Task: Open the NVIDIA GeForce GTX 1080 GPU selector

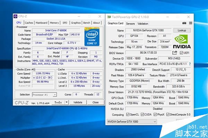Action: (132, 122)
